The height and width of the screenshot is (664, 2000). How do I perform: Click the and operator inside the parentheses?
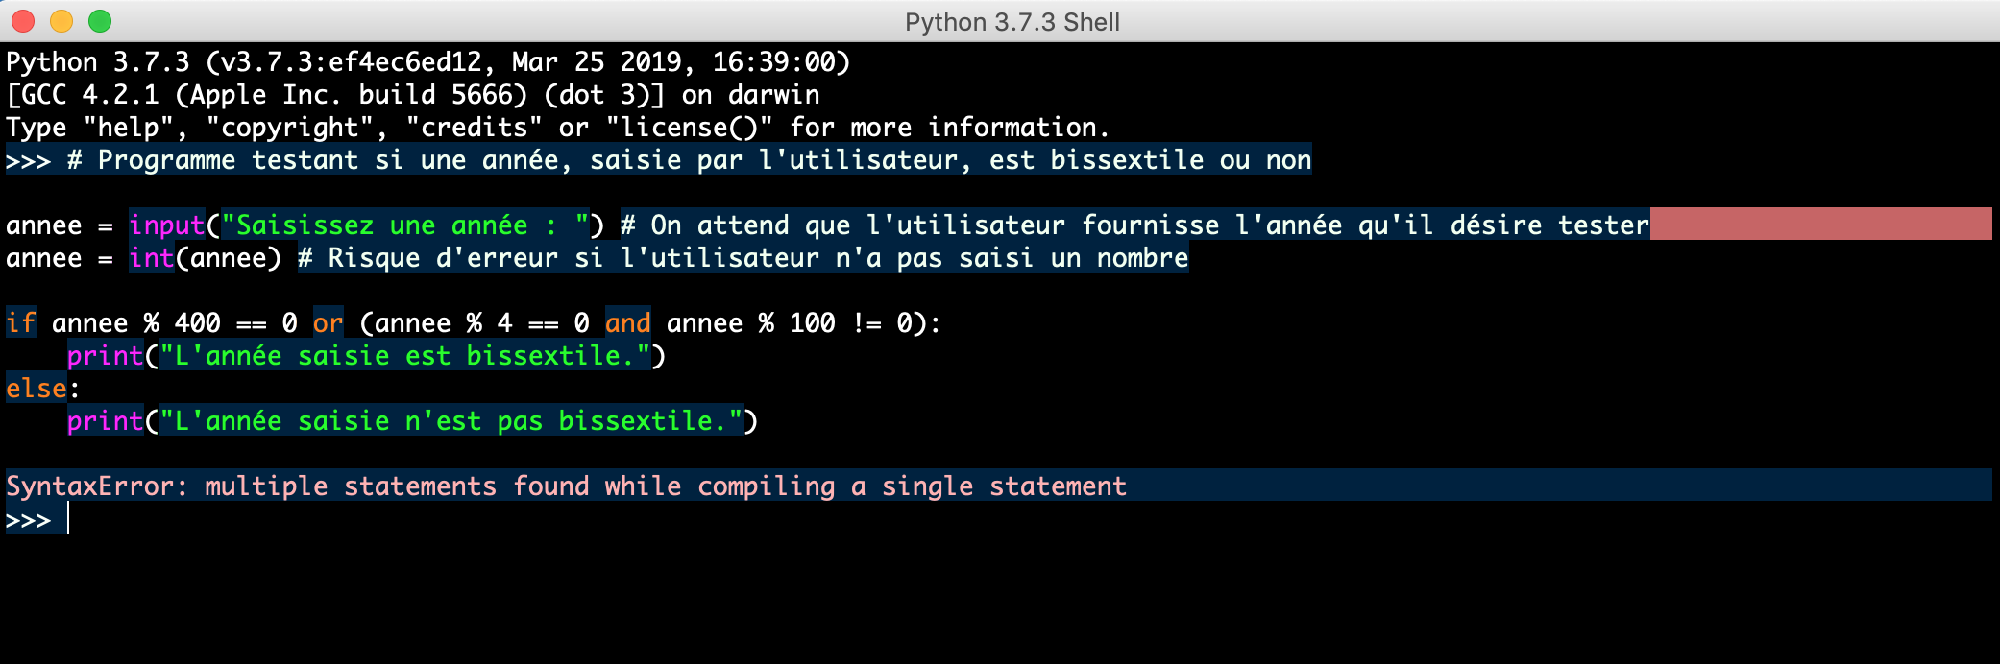point(629,322)
